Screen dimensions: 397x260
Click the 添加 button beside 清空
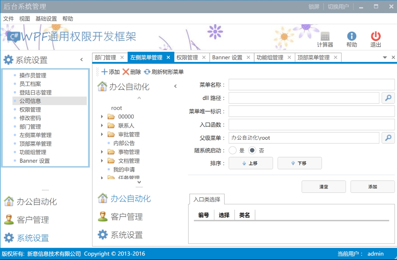[x=373, y=187]
